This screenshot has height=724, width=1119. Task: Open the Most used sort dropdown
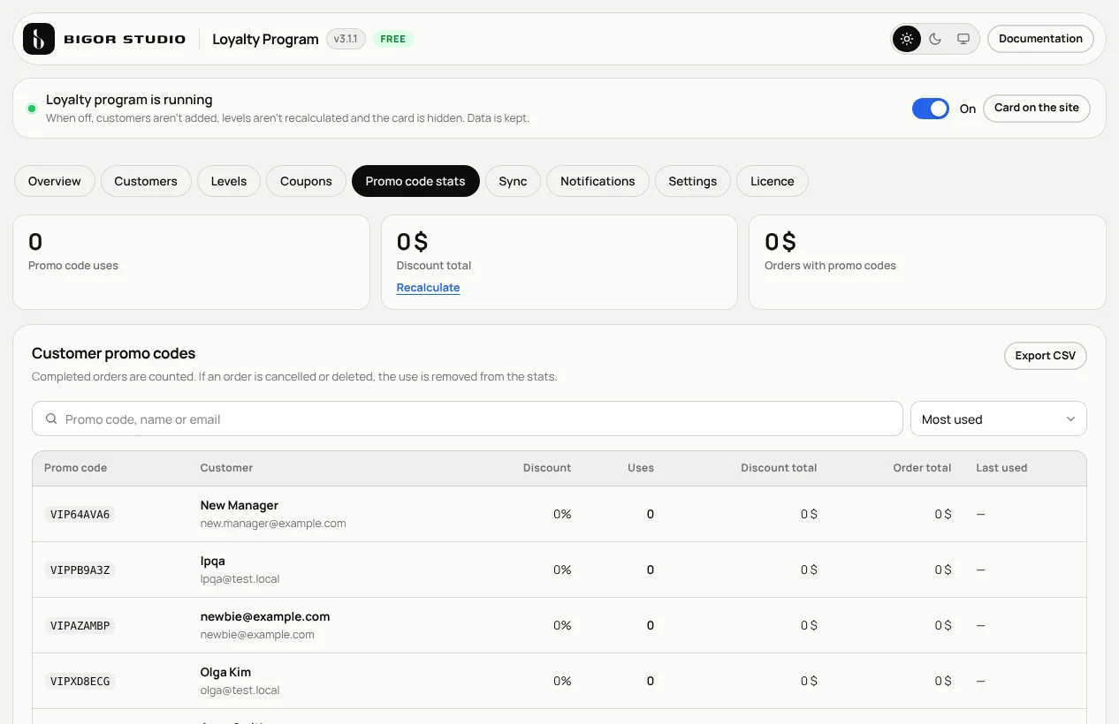pyautogui.click(x=998, y=419)
